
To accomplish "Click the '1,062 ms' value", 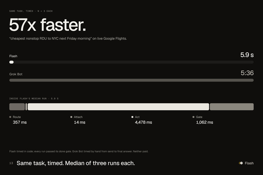I will click(205, 122).
